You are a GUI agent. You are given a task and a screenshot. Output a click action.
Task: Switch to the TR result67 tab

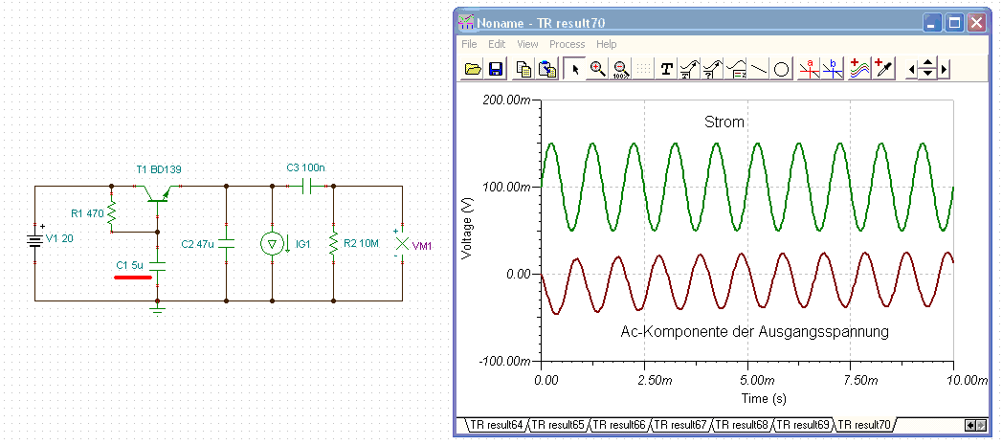point(681,425)
